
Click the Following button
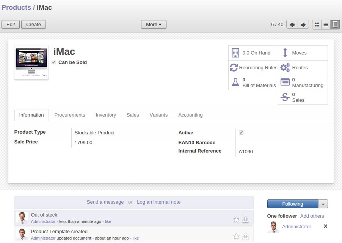tap(293, 204)
